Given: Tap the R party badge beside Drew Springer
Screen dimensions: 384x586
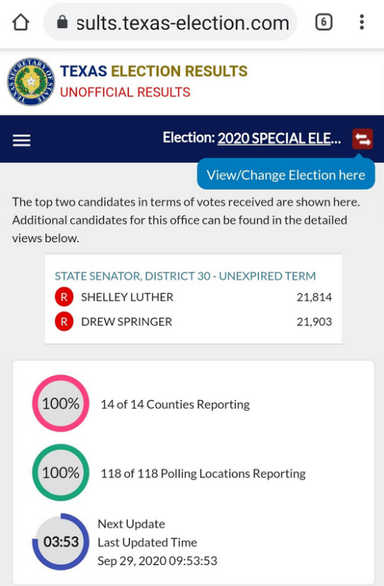Looking at the screenshot, I should tap(64, 322).
